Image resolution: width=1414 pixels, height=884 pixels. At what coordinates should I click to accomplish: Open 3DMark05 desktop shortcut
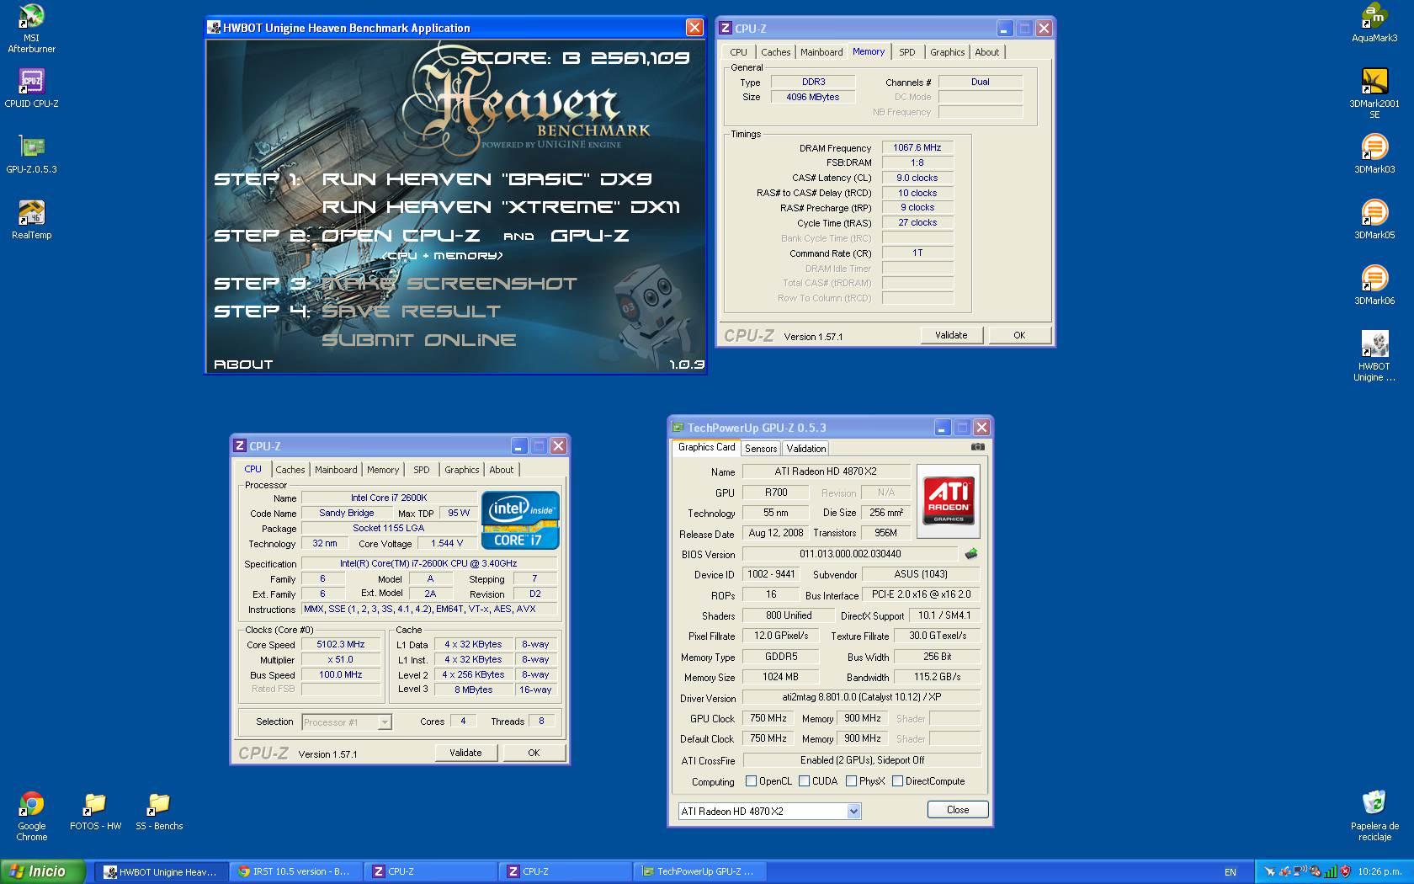coord(1374,220)
